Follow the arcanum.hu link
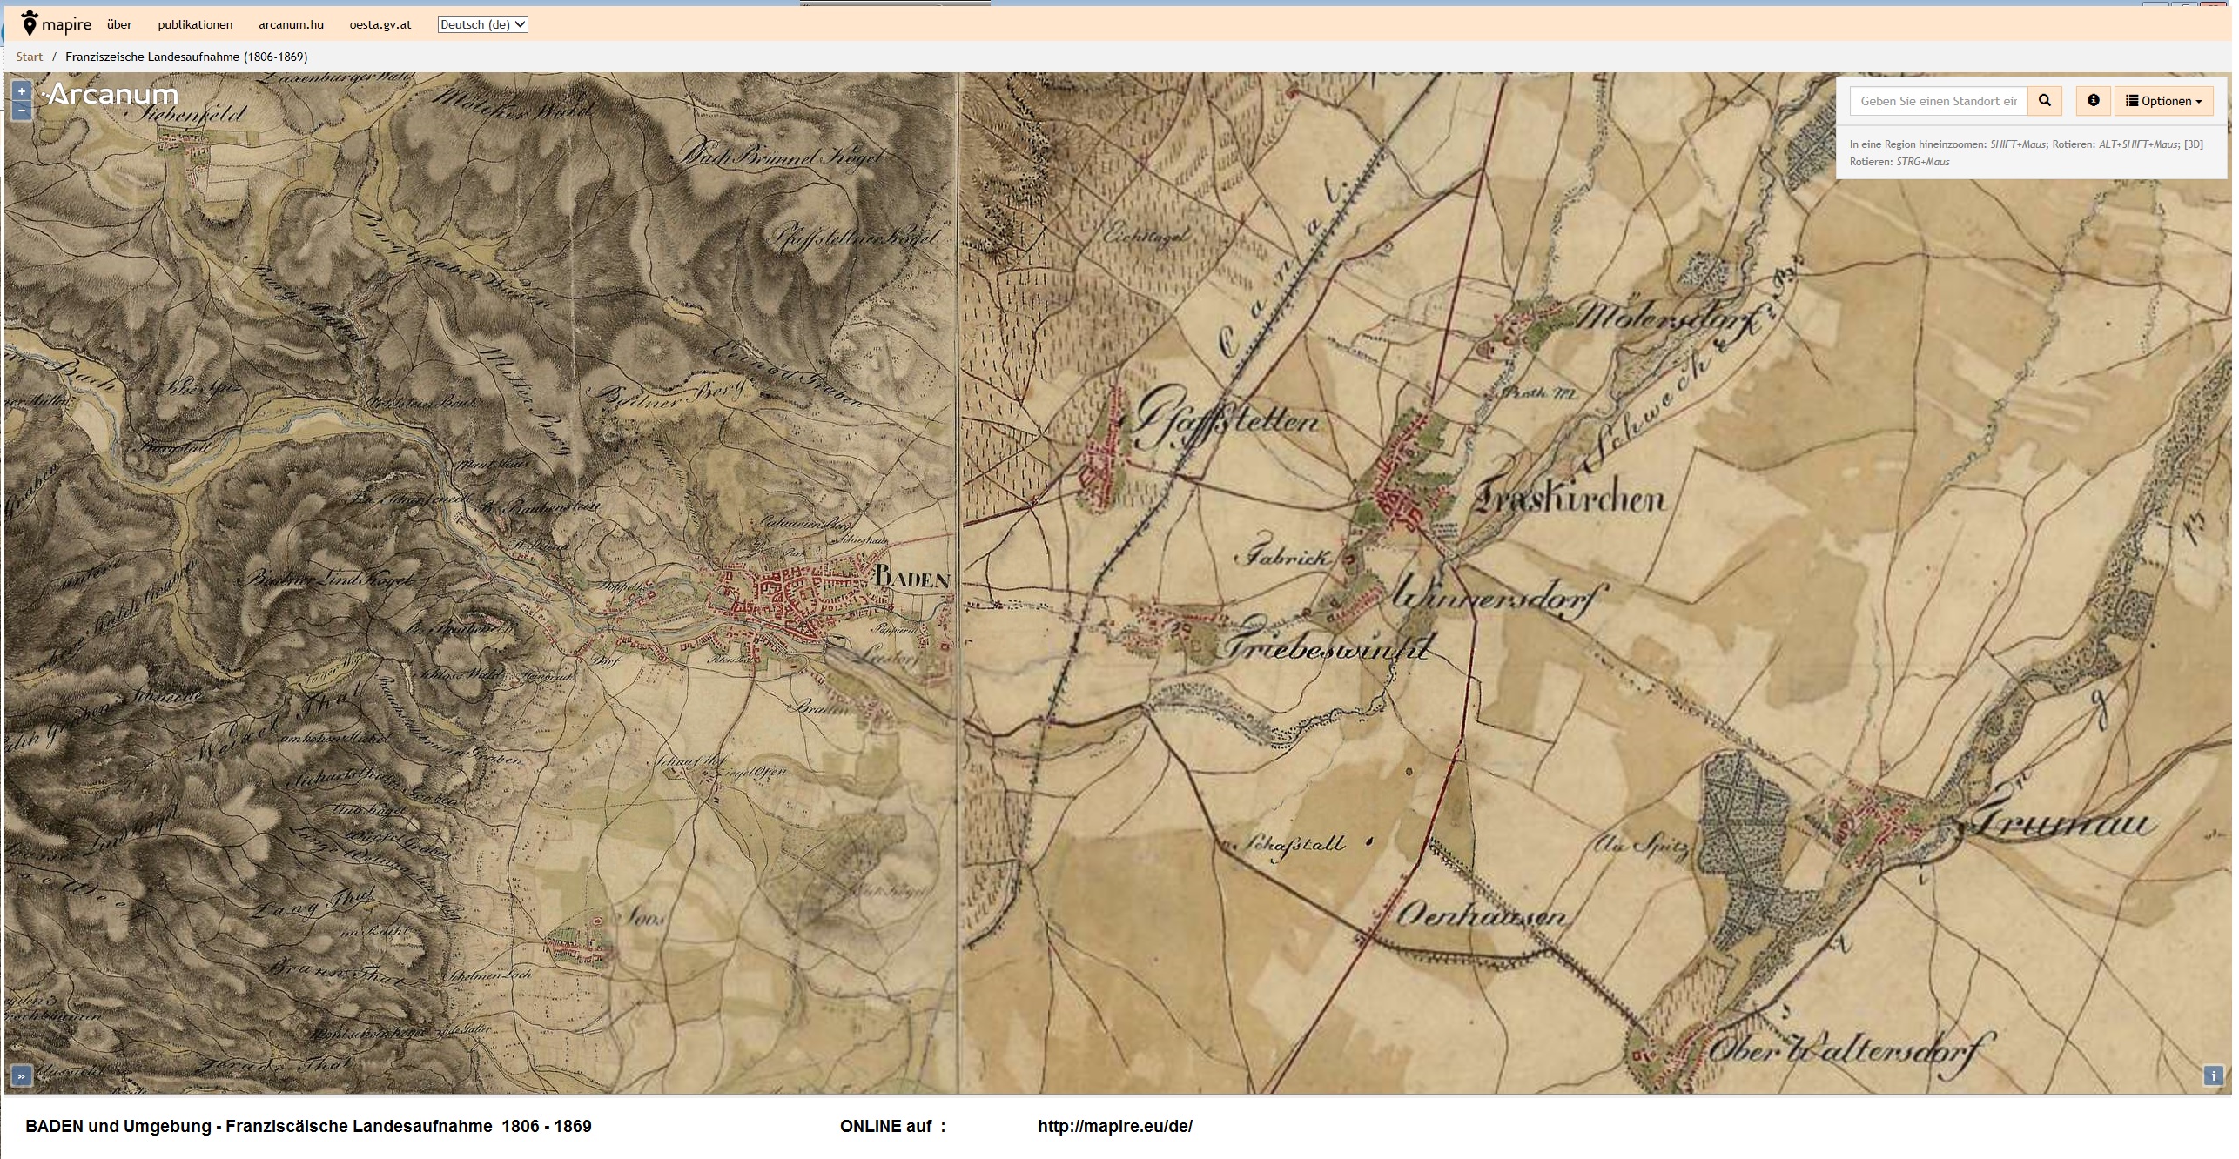This screenshot has height=1159, width=2239. tap(291, 24)
